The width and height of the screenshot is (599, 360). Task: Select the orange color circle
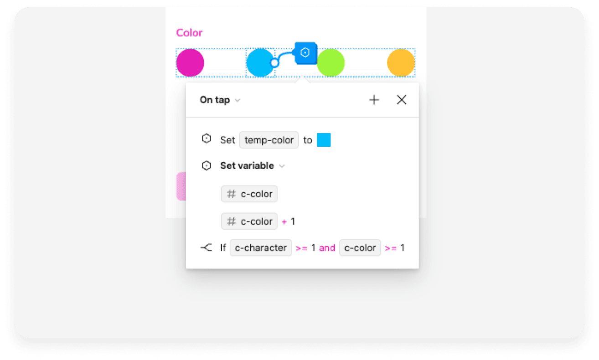[x=401, y=63]
